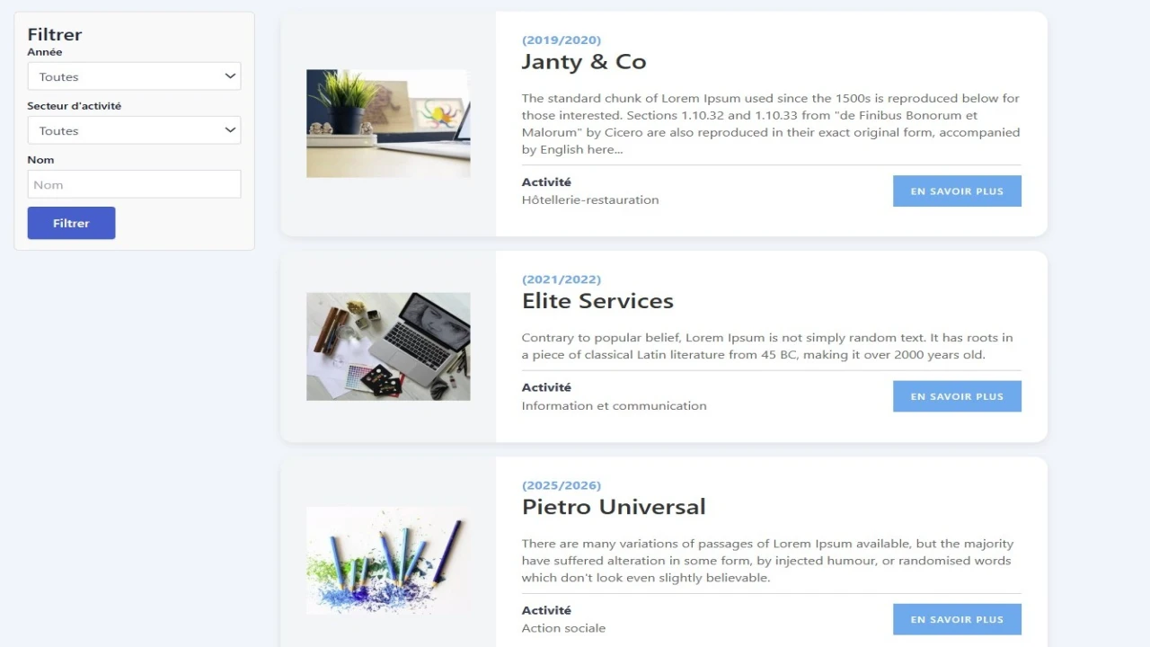Click the Information et communication activity text
The width and height of the screenshot is (1150, 647).
click(615, 406)
